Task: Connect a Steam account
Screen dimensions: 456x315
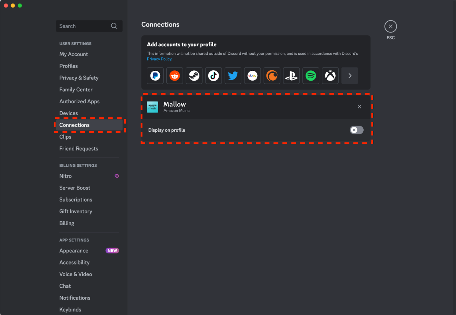Action: click(194, 76)
